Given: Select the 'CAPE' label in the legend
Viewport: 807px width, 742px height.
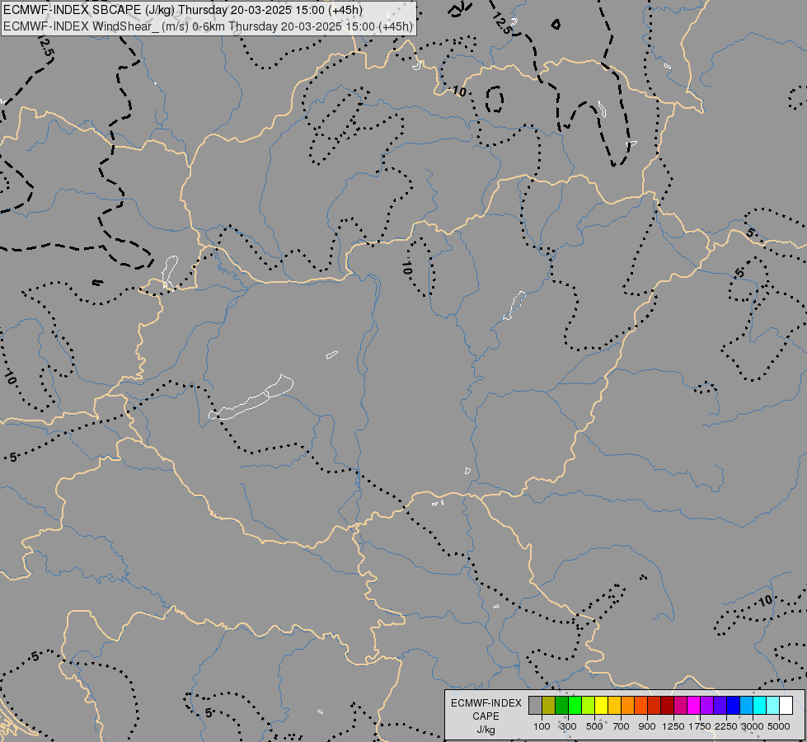Looking at the screenshot, I should [x=486, y=716].
